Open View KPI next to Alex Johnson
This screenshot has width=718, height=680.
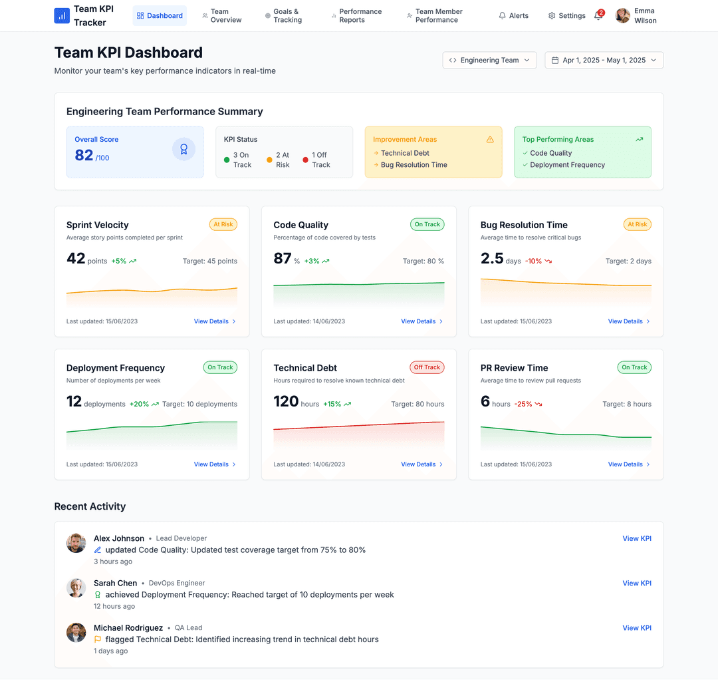click(x=637, y=538)
